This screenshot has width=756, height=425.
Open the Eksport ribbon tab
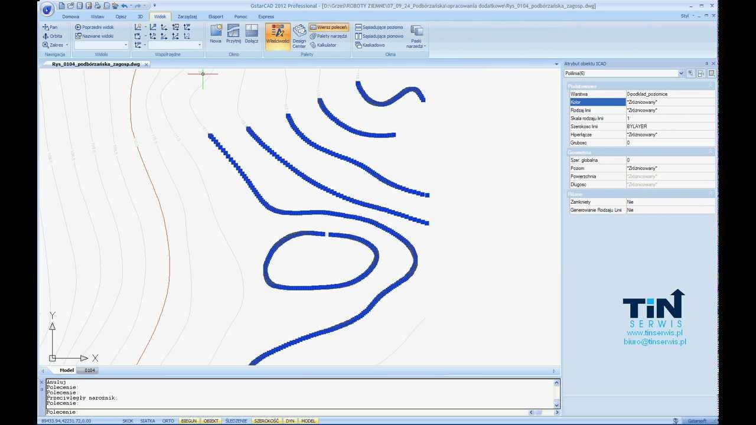point(216,17)
